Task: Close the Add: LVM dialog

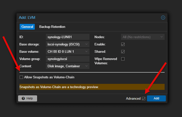Action: click(163, 18)
